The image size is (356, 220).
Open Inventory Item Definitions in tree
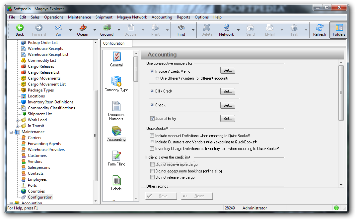pos(50,102)
